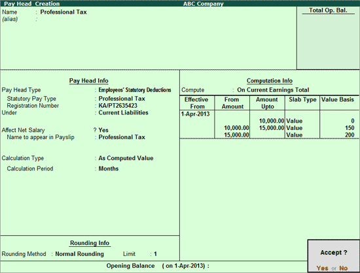This screenshot has width=360, height=273.
Task: Click Effective From date 1-Apr-2013
Action: pos(196,114)
